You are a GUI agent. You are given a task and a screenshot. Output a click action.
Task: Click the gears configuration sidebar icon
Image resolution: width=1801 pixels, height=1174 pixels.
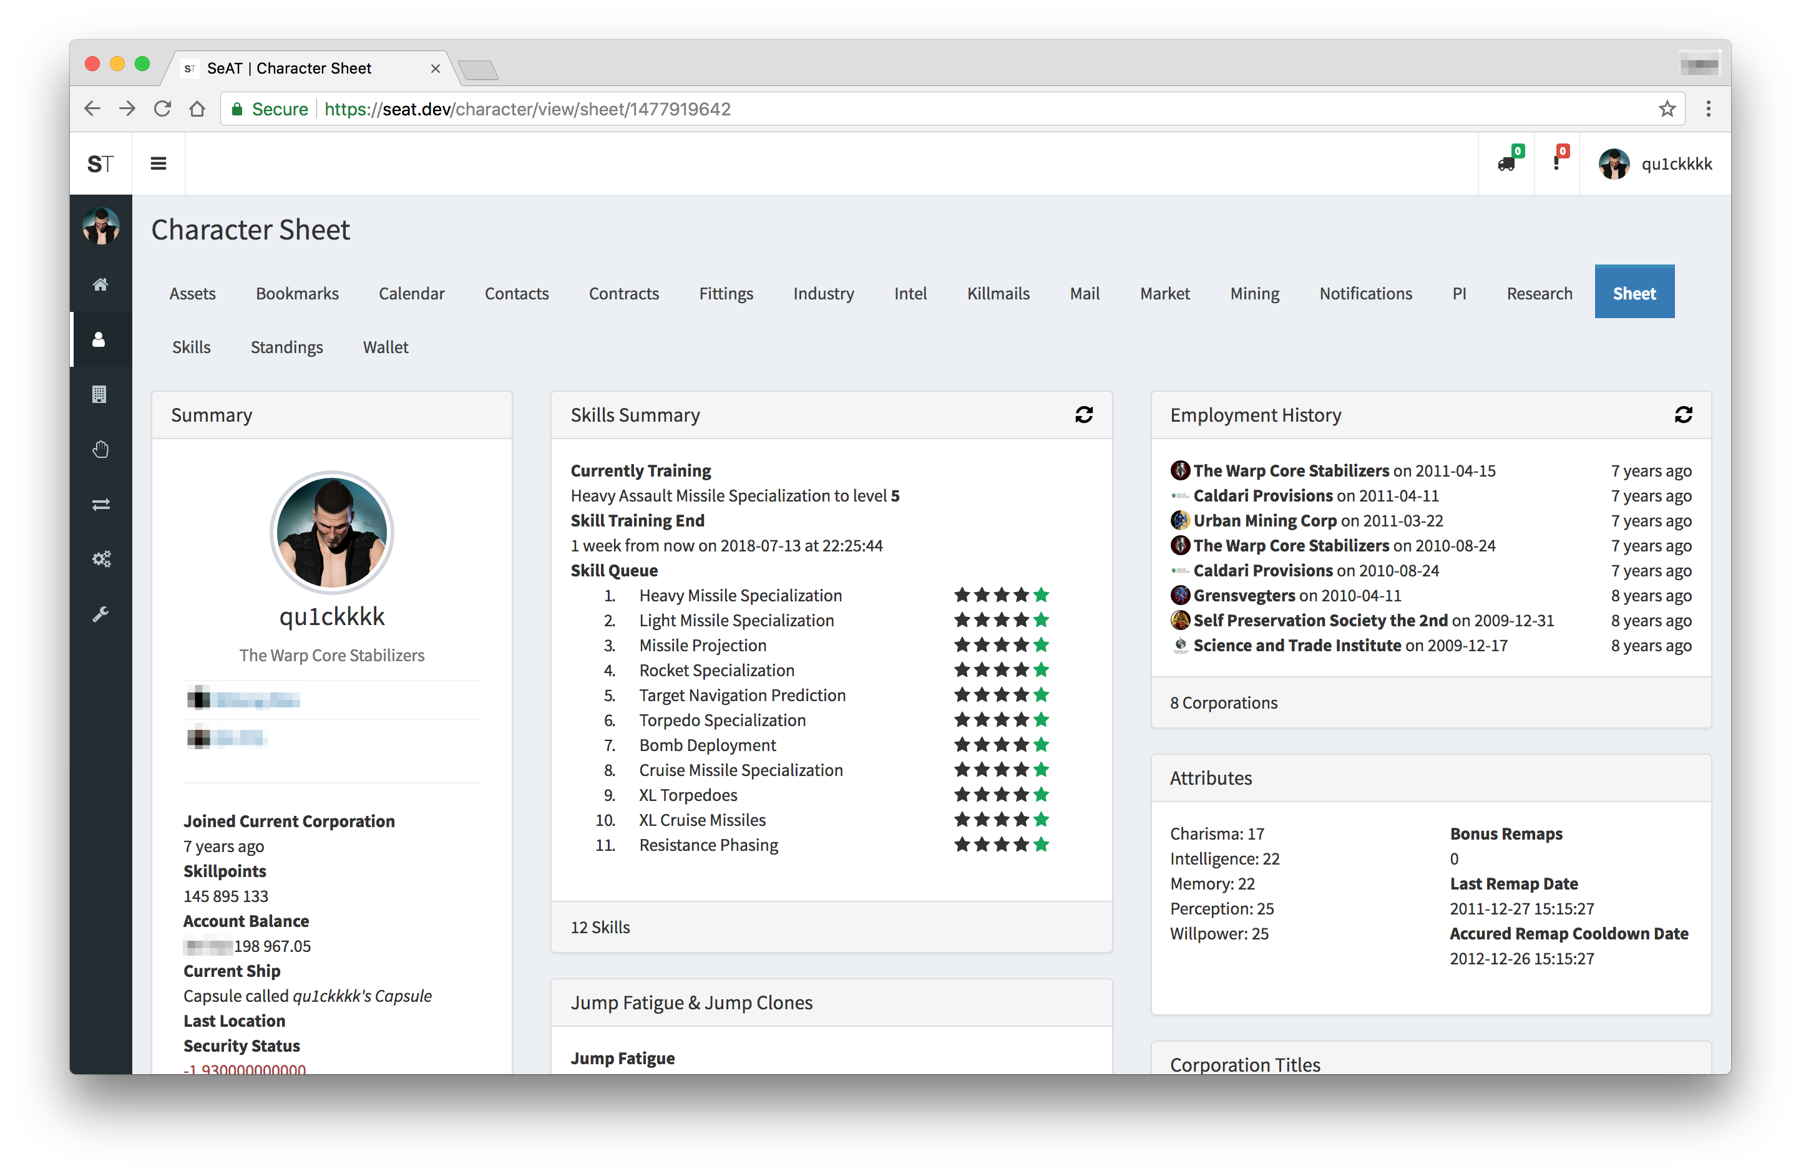tap(100, 559)
